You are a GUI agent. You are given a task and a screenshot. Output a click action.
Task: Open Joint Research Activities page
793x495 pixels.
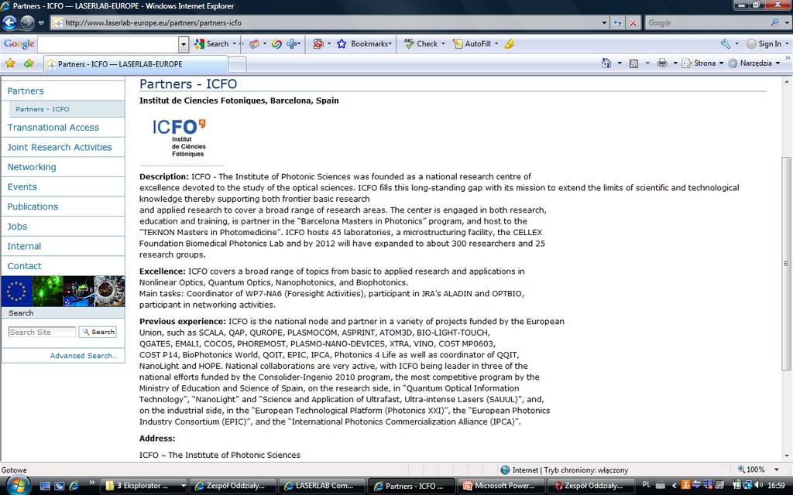click(60, 147)
